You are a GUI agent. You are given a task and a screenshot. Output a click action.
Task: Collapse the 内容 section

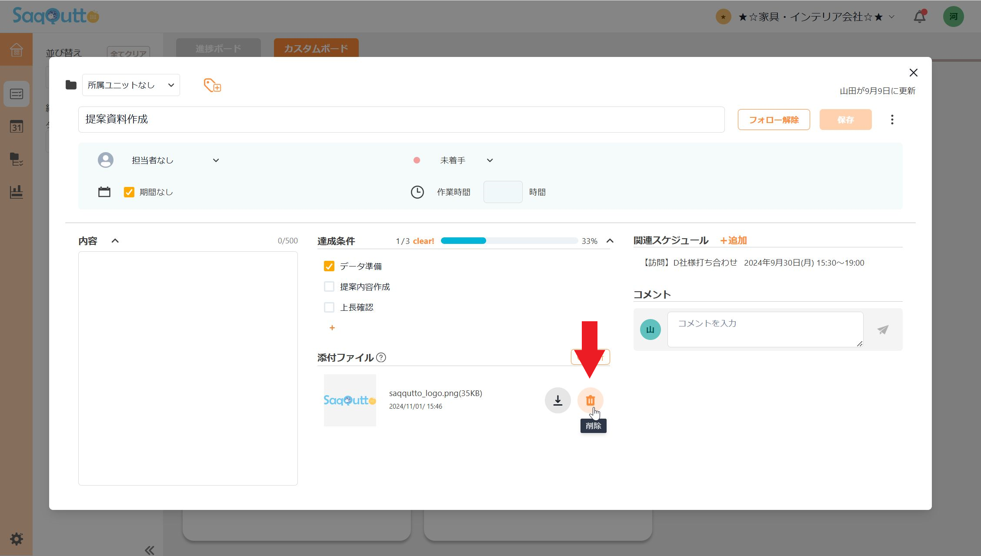tap(115, 241)
